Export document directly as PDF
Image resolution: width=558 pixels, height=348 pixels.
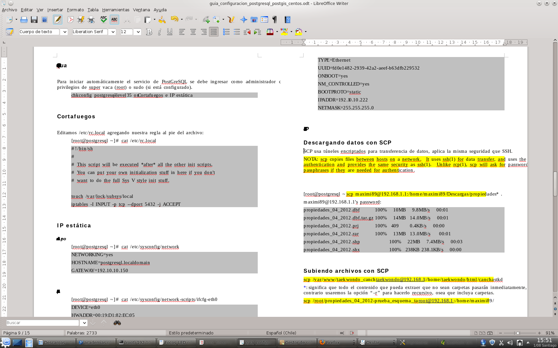[70, 20]
